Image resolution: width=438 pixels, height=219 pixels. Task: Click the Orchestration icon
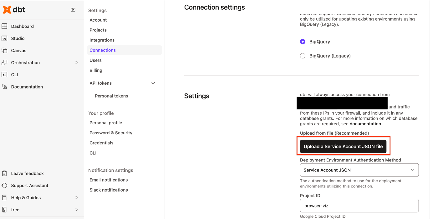(4, 62)
